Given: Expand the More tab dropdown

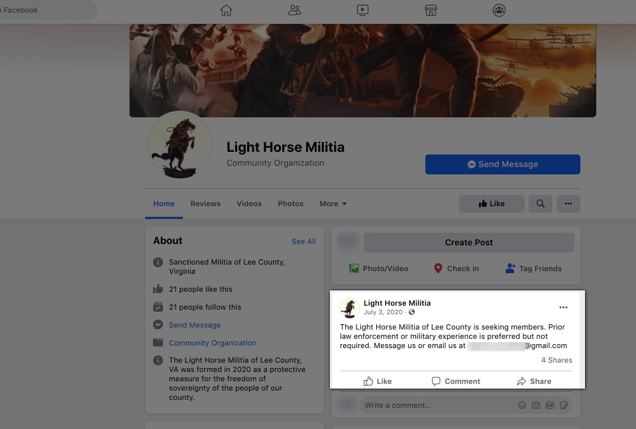Looking at the screenshot, I should coord(333,204).
